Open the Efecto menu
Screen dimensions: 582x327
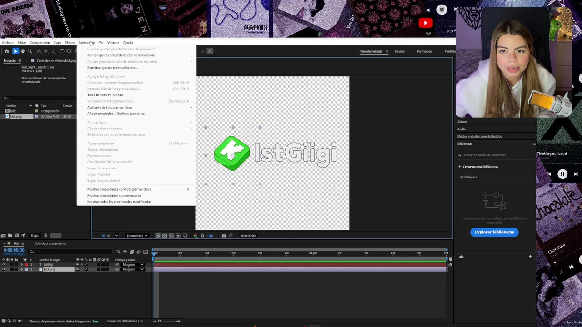pyautogui.click(x=70, y=43)
